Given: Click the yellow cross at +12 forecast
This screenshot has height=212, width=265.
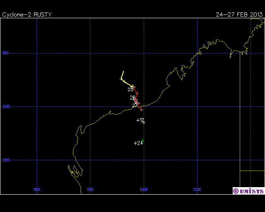Looking at the screenshot, I should pos(143,122).
